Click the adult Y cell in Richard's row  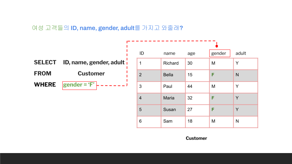[x=246, y=64]
